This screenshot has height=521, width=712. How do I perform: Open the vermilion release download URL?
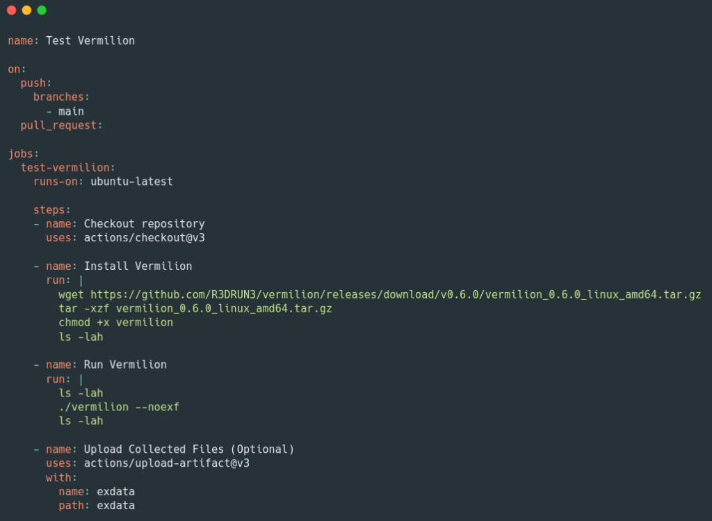(x=395, y=294)
